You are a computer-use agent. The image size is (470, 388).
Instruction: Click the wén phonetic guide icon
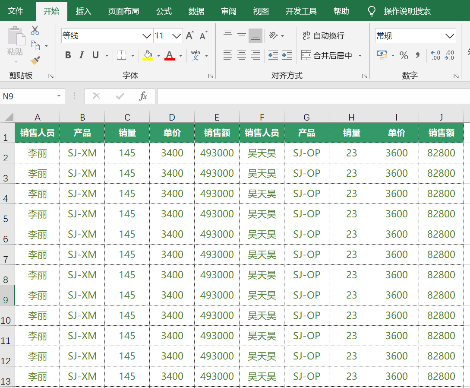coord(196,55)
